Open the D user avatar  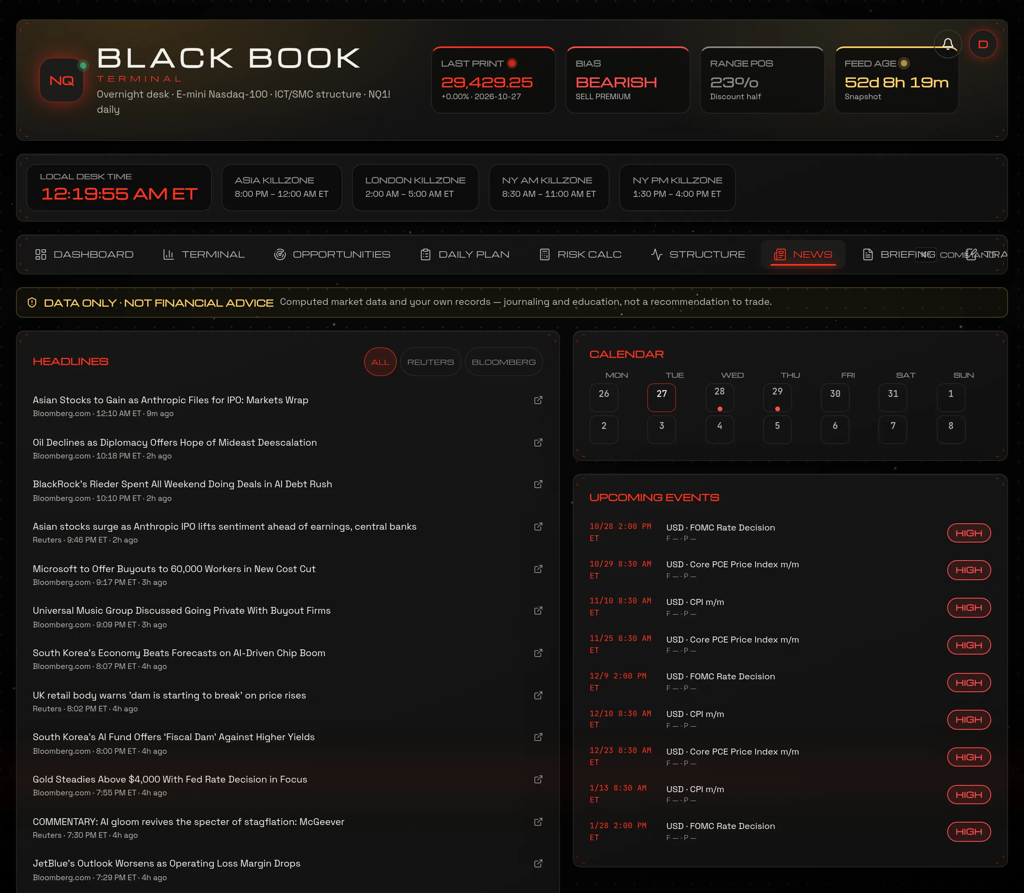click(983, 44)
